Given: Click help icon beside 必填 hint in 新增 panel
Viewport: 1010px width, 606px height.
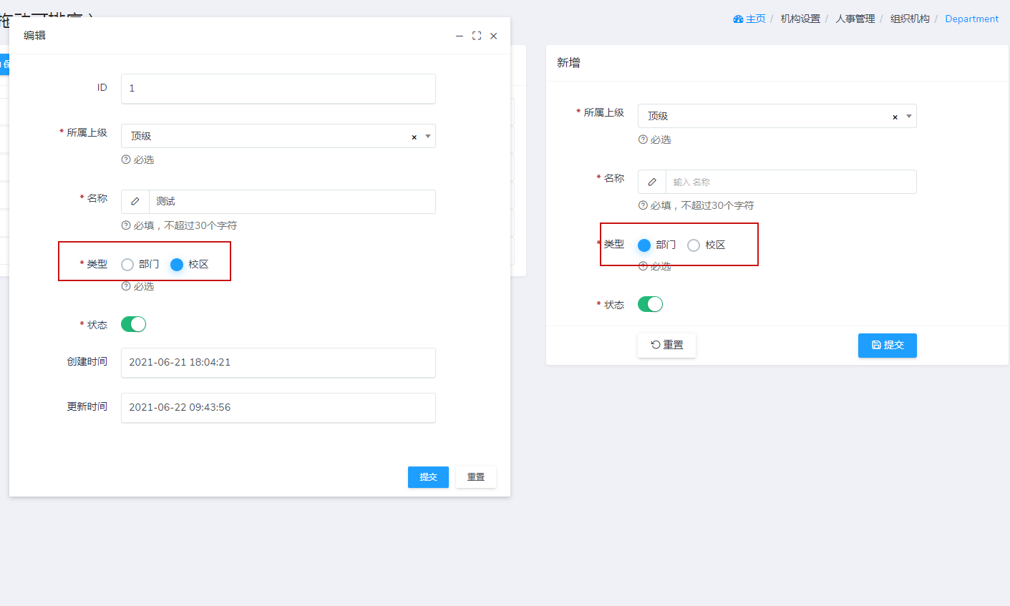Looking at the screenshot, I should coord(643,205).
